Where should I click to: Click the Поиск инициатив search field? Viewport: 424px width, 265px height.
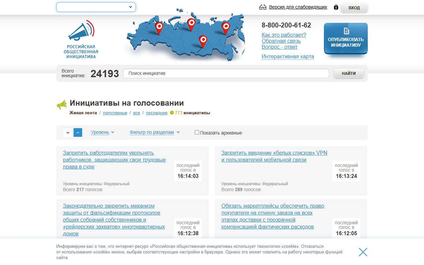coord(226,73)
